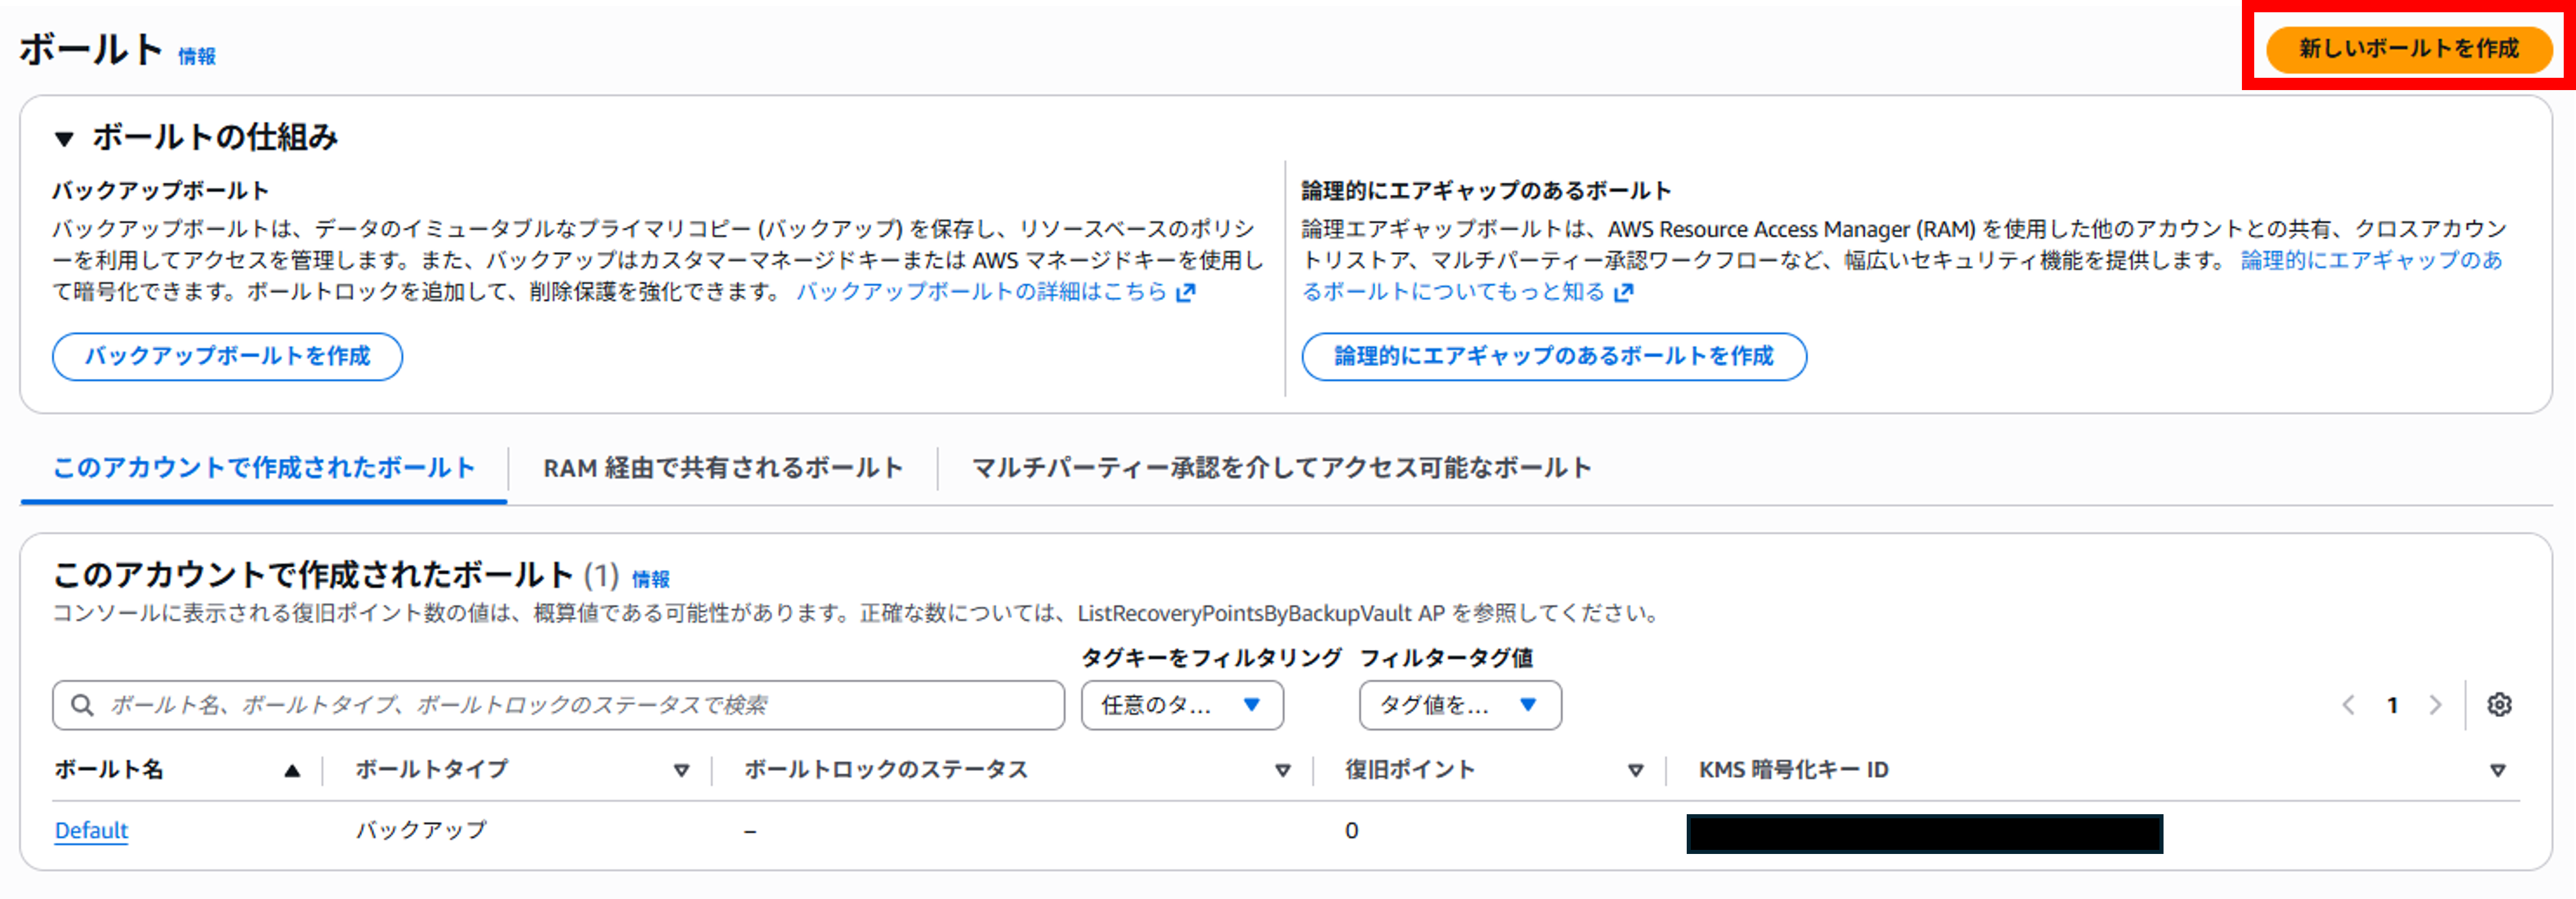Open the 任意のタ… tag key dropdown

[1182, 705]
